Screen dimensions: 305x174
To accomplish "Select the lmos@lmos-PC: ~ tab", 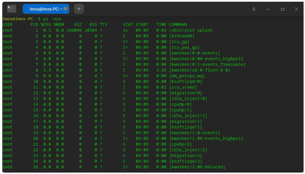I will pos(46,9).
